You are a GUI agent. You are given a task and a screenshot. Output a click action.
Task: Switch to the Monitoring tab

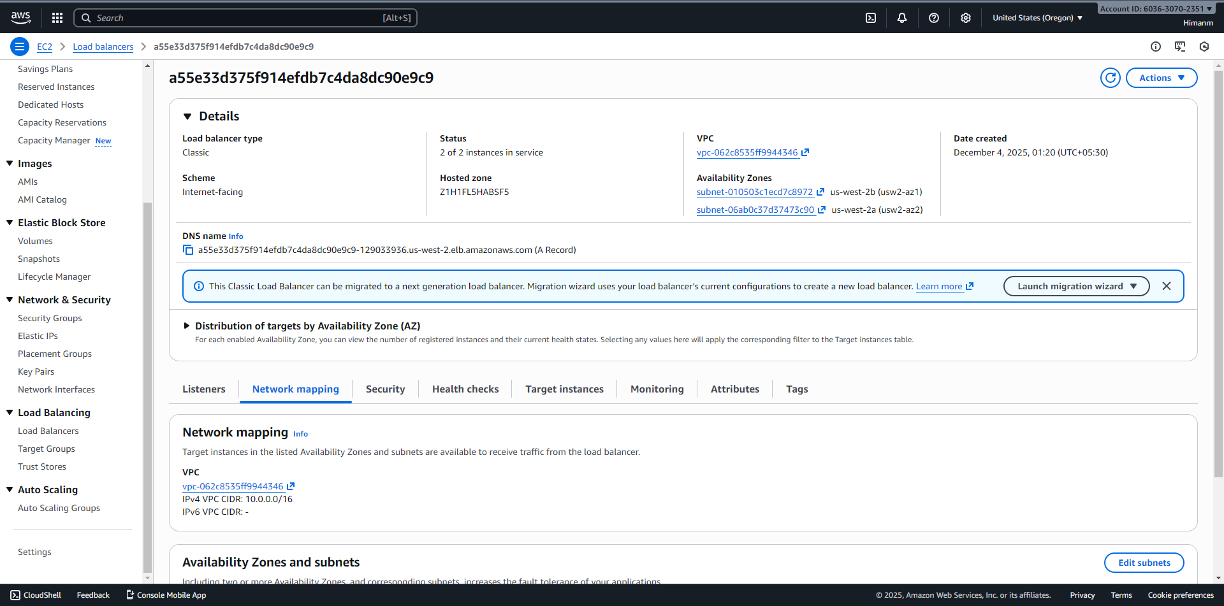(x=657, y=389)
